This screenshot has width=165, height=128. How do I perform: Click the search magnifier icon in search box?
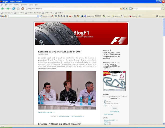(x=162, y=9)
